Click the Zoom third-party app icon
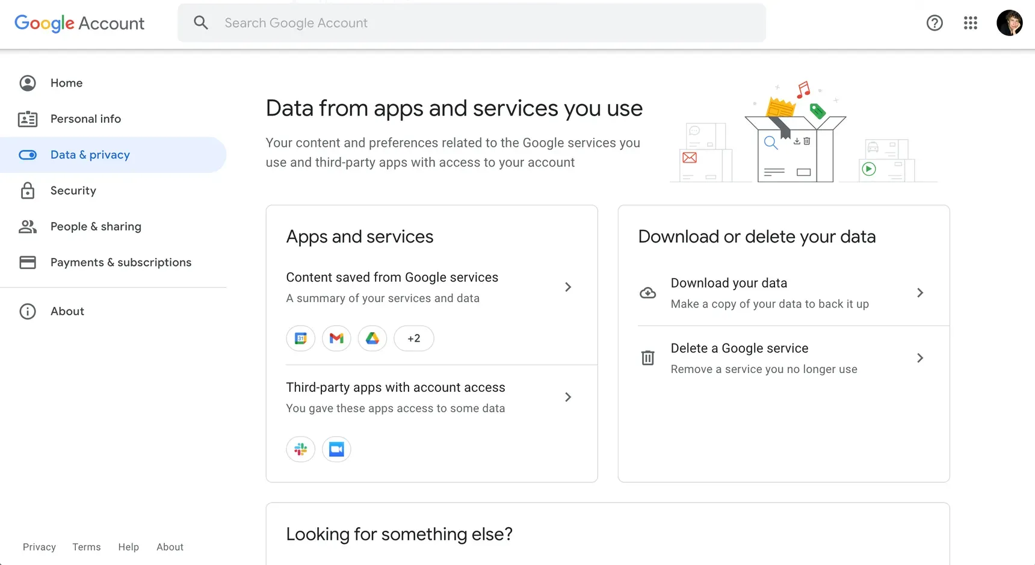This screenshot has width=1035, height=565. (336, 449)
